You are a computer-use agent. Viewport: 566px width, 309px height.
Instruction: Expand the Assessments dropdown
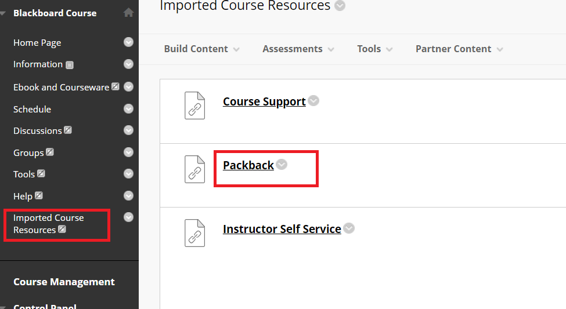pyautogui.click(x=298, y=49)
